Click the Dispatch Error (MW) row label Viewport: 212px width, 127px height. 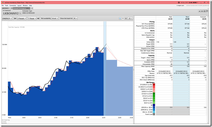[x=148, y=48]
